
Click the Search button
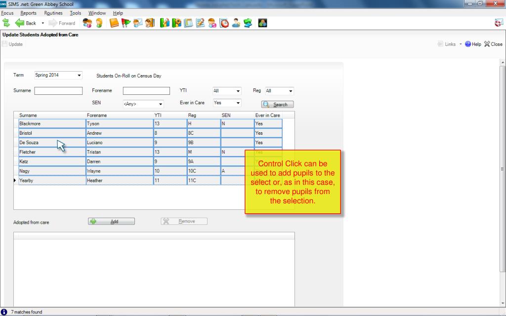pyautogui.click(x=278, y=105)
